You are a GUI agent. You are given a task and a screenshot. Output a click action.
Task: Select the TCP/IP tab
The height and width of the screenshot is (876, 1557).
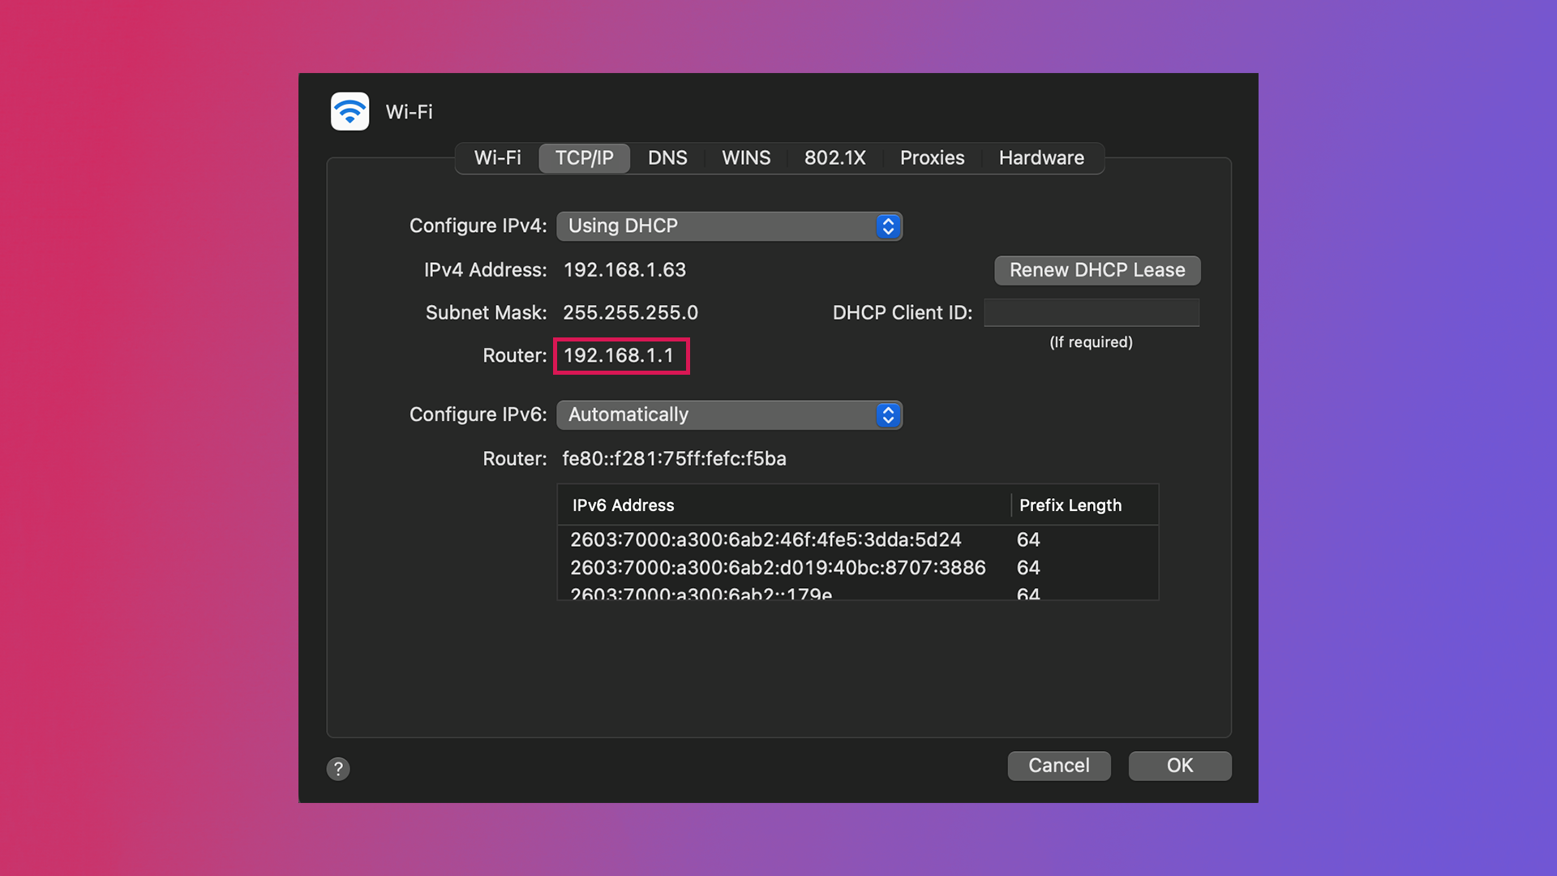(x=584, y=157)
